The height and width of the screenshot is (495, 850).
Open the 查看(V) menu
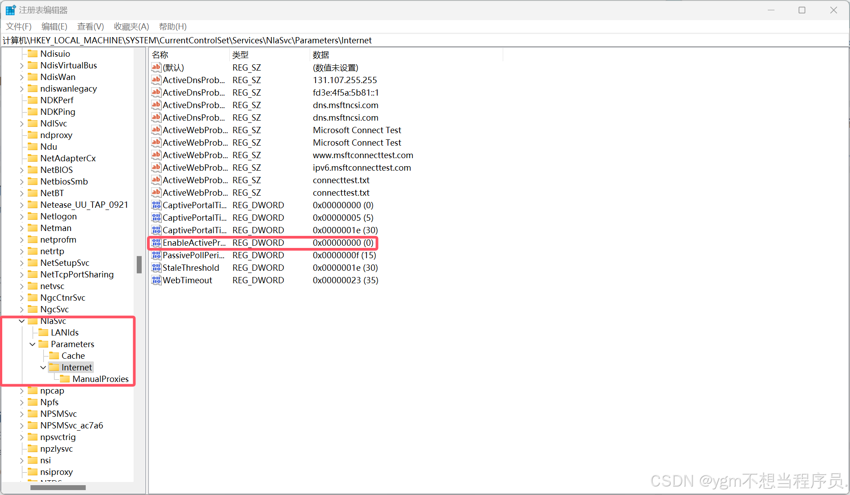coord(91,26)
